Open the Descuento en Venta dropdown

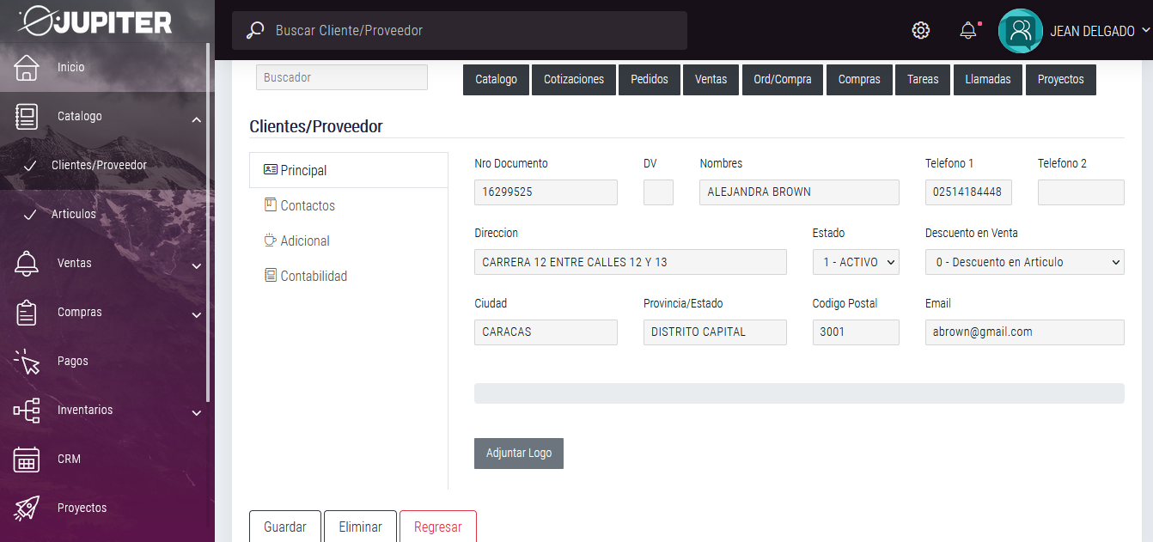tap(1024, 262)
